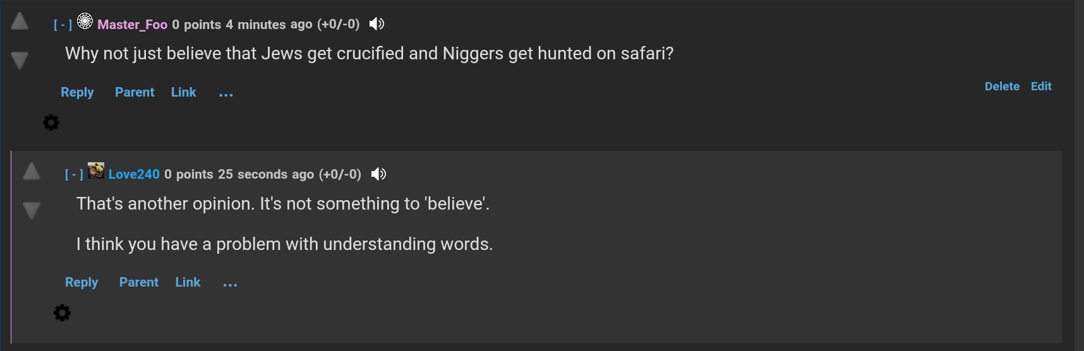The image size is (1084, 351).
Task: Open more options under Love240 reply
Action: [230, 283]
